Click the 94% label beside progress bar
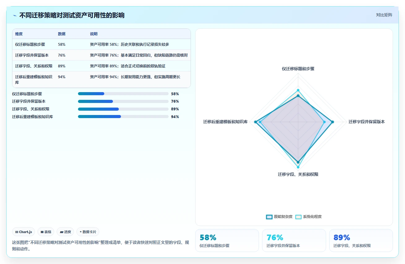The image size is (405, 264). coord(175,117)
